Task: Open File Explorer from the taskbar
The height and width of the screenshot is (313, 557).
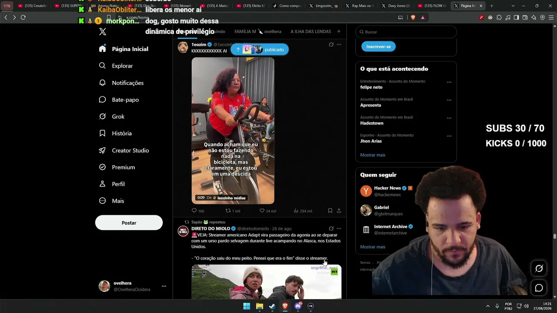Action: point(259,306)
